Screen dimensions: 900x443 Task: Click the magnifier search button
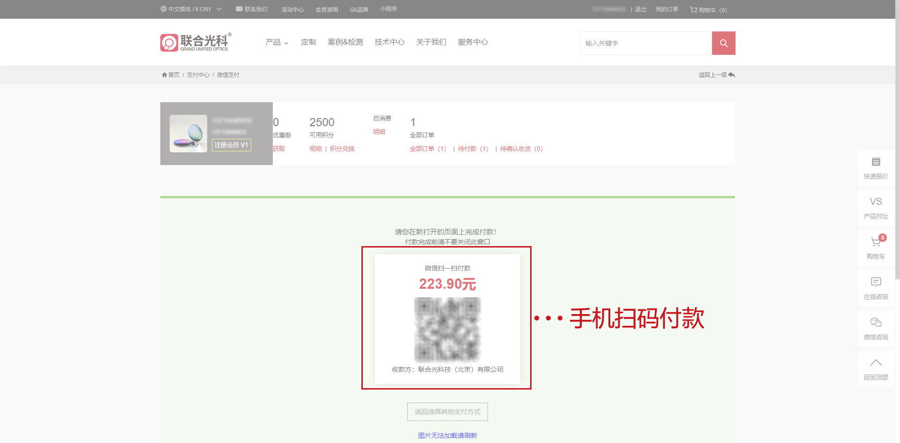pyautogui.click(x=723, y=43)
